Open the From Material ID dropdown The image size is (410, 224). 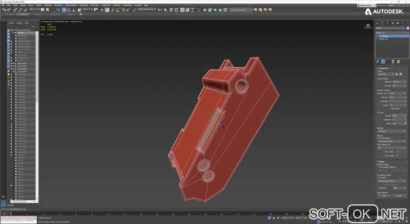392,148
